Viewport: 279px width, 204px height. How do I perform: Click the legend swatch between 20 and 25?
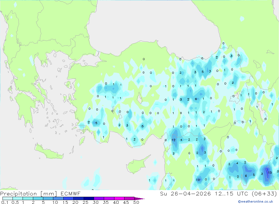pos(78,198)
